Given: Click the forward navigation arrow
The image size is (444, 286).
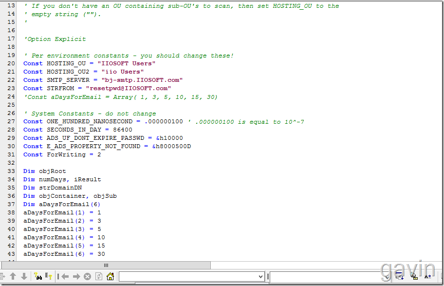Looking at the screenshot, I should 76,276.
